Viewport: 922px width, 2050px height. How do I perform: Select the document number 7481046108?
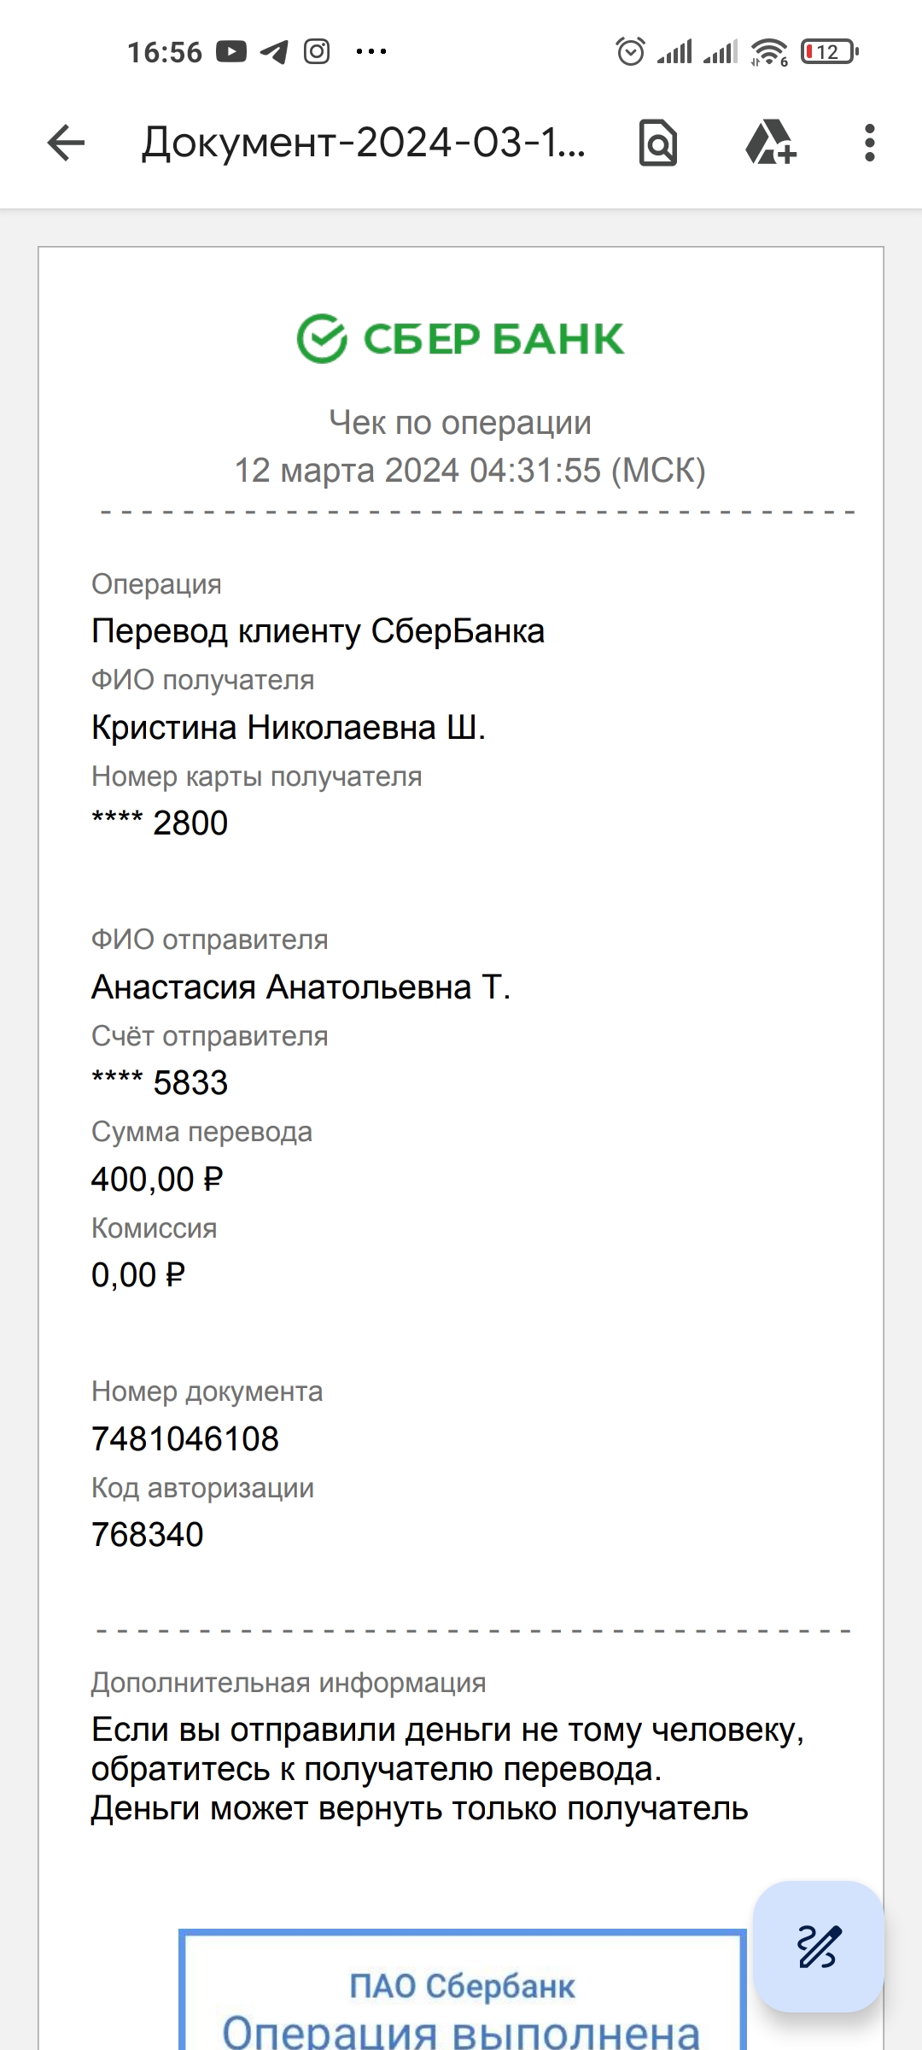185,1439
